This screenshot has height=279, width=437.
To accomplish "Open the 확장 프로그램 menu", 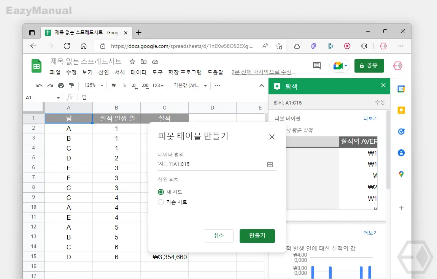I will click(x=185, y=72).
